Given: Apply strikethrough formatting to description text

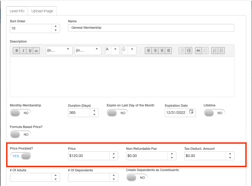Looking at the screenshot, I should pos(36,51).
